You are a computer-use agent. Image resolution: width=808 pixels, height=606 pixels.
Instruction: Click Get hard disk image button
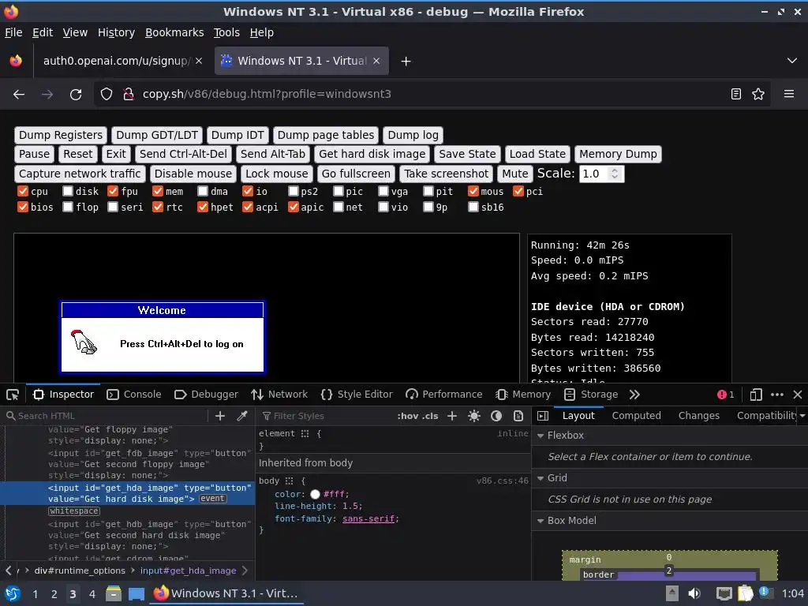372,154
